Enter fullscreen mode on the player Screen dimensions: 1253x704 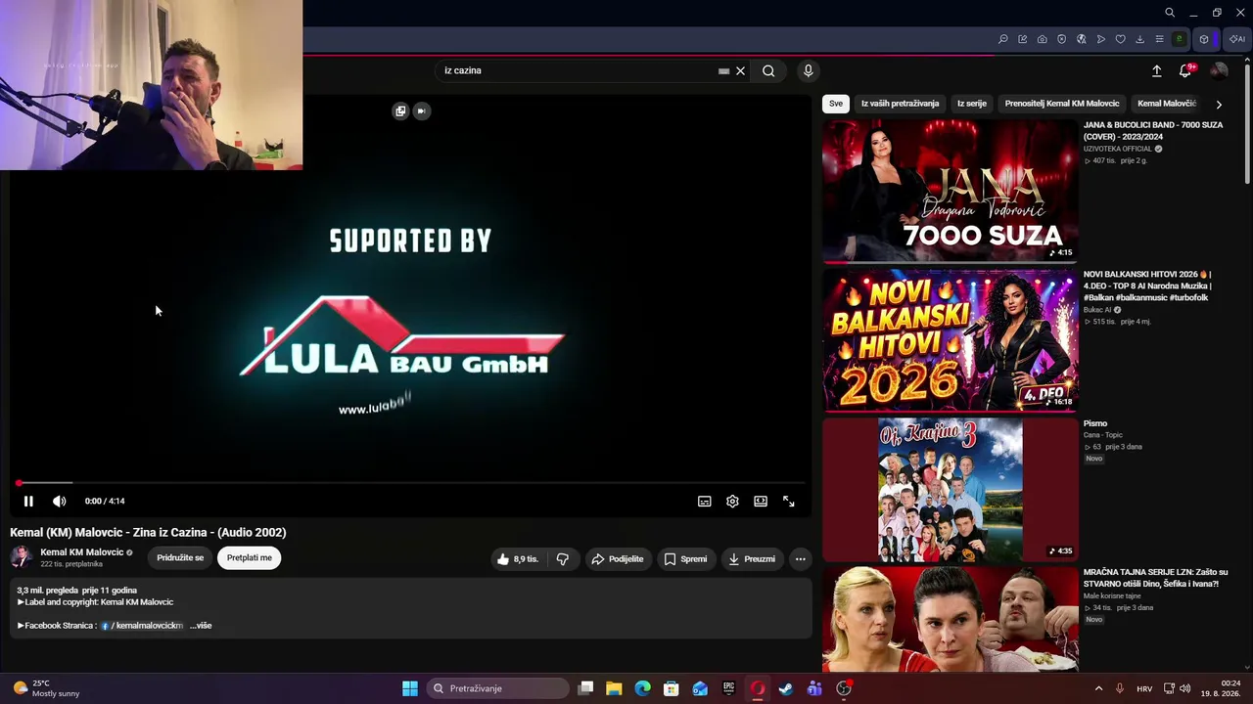click(x=789, y=502)
